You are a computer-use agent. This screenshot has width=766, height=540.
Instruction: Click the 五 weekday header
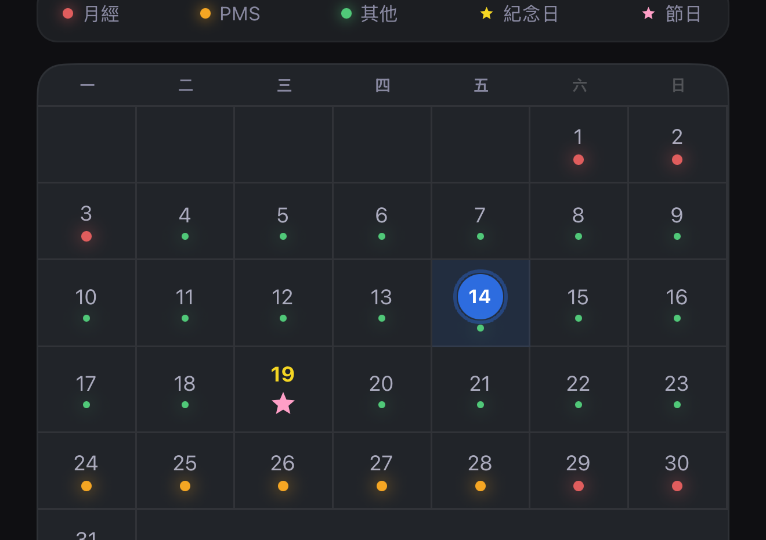481,85
